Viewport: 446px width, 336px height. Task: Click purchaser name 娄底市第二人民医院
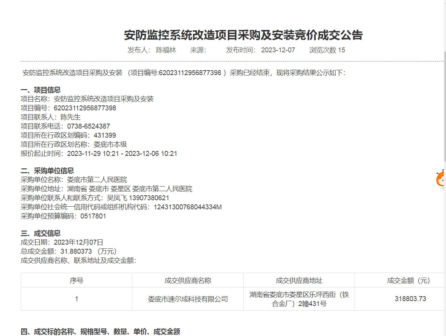click(97, 180)
